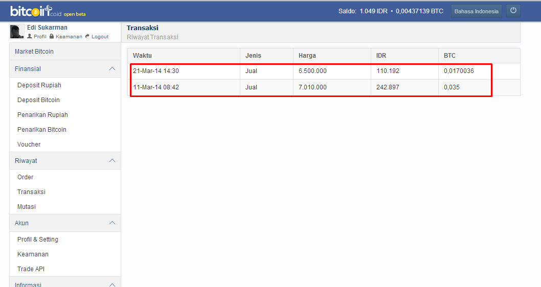The width and height of the screenshot is (541, 287).
Task: Open Mutasi in the sidebar
Action: coord(26,207)
